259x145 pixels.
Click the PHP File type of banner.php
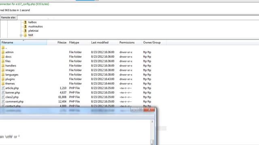(74, 93)
